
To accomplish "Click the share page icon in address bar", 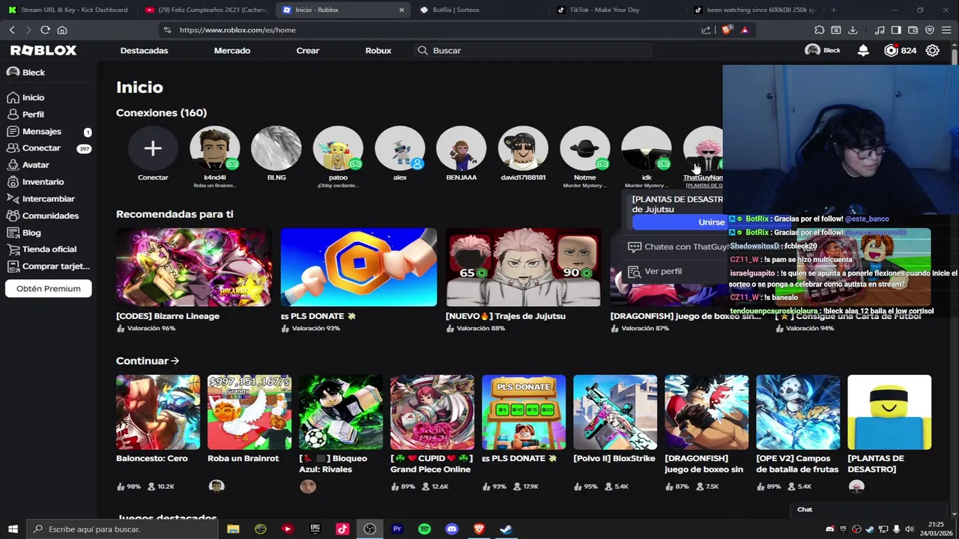I will click(x=706, y=30).
